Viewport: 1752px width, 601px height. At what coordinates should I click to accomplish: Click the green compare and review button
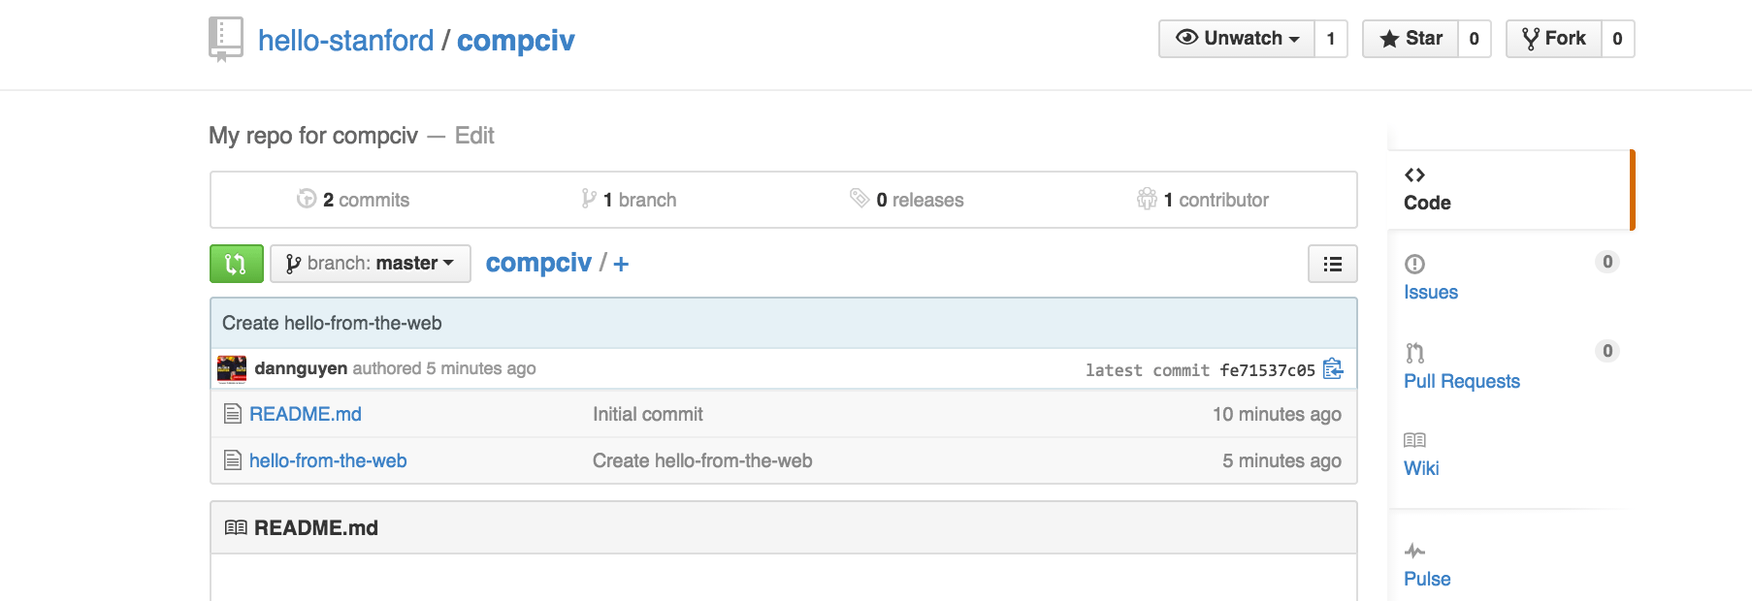(237, 264)
